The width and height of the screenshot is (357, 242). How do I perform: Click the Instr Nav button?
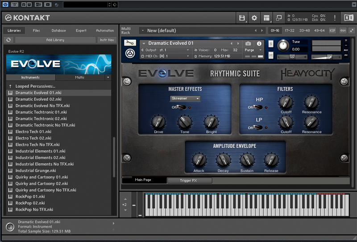[x=107, y=40]
